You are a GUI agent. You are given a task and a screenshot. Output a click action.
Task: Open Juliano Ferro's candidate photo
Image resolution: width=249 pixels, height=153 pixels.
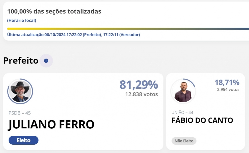click(20, 91)
